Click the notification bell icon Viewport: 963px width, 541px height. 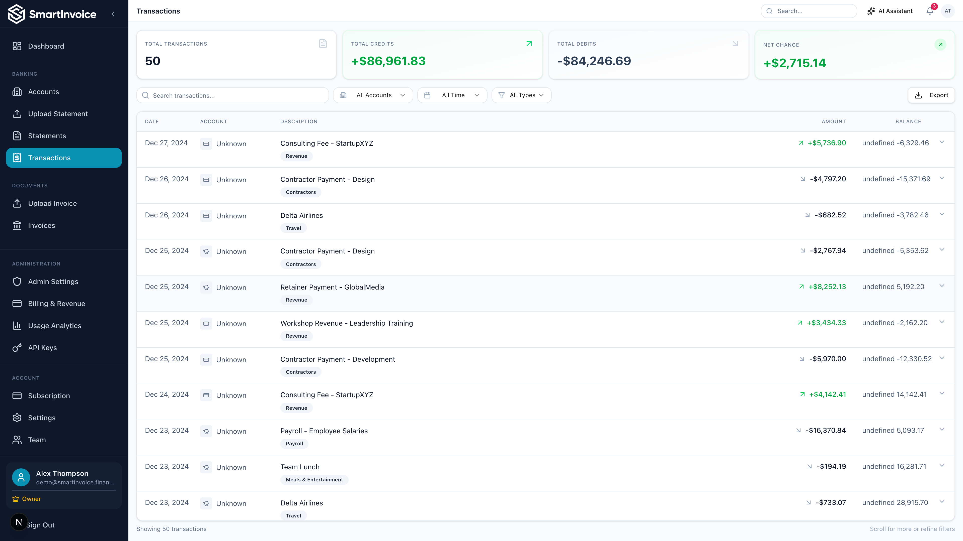[930, 11]
